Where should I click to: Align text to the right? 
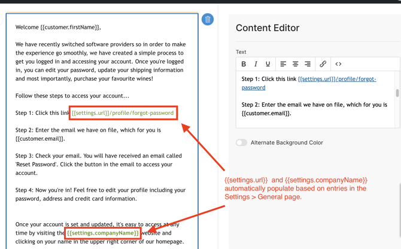click(308, 64)
